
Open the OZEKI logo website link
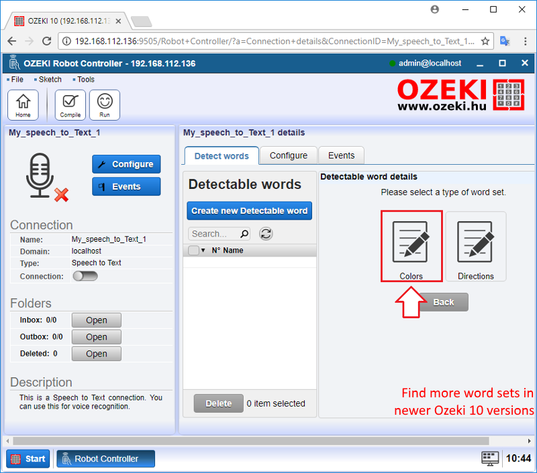(x=460, y=94)
